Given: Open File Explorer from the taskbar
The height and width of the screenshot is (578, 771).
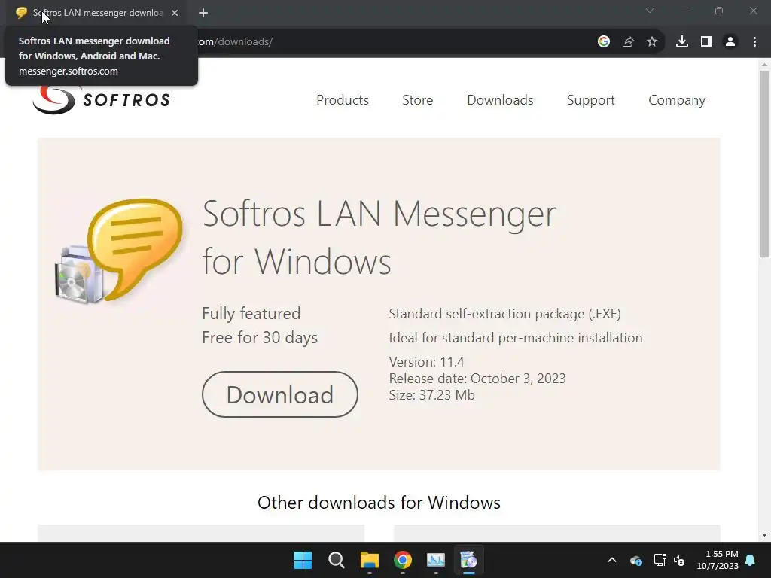Looking at the screenshot, I should point(369,560).
